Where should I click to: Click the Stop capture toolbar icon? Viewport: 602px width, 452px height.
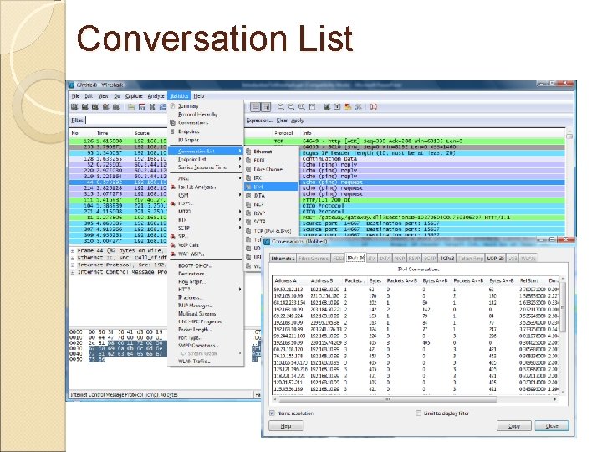click(105, 107)
